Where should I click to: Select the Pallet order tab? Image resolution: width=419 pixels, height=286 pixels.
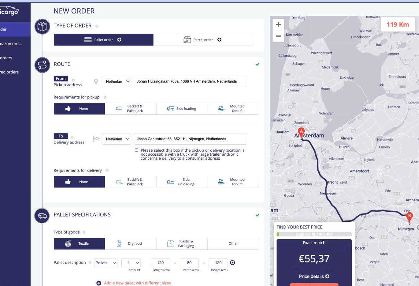[103, 39]
